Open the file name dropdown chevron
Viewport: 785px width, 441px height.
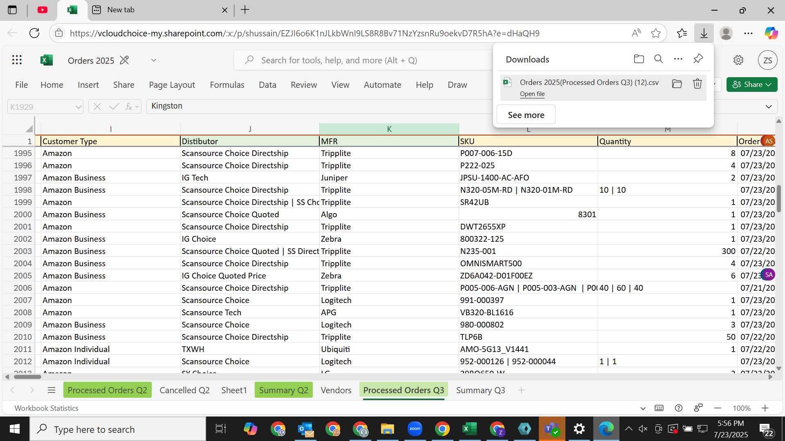(x=154, y=60)
